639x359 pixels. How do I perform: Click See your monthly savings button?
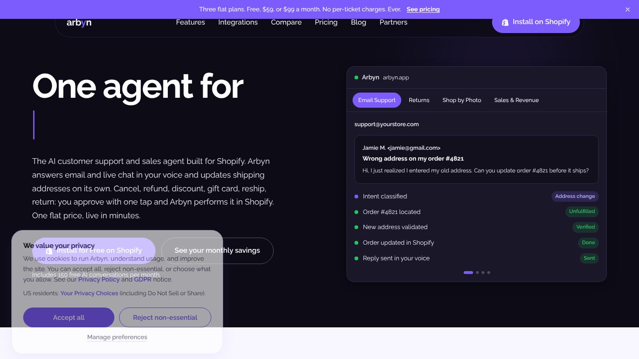(x=217, y=250)
